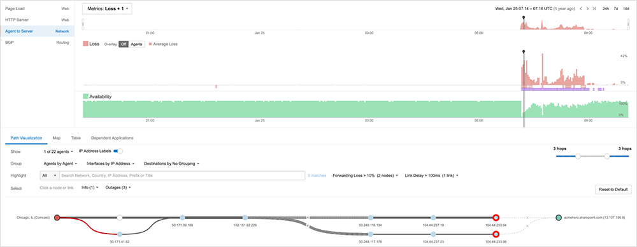Click the node labeled 50.171.39.169
The width and height of the screenshot is (637, 247).
point(182,218)
